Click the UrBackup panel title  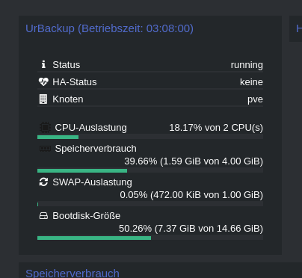tap(109, 28)
